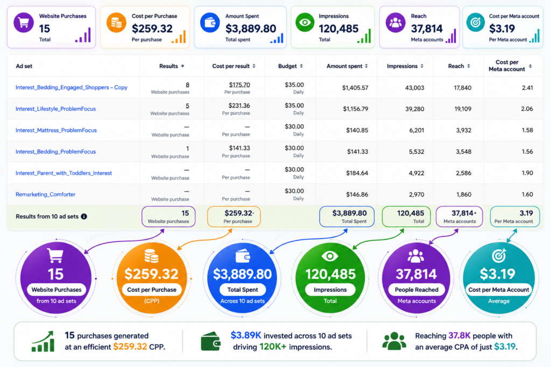Open the Interest_Lifestyle_ProblemFocus ad set
This screenshot has height=367, width=551.
pyautogui.click(x=55, y=109)
